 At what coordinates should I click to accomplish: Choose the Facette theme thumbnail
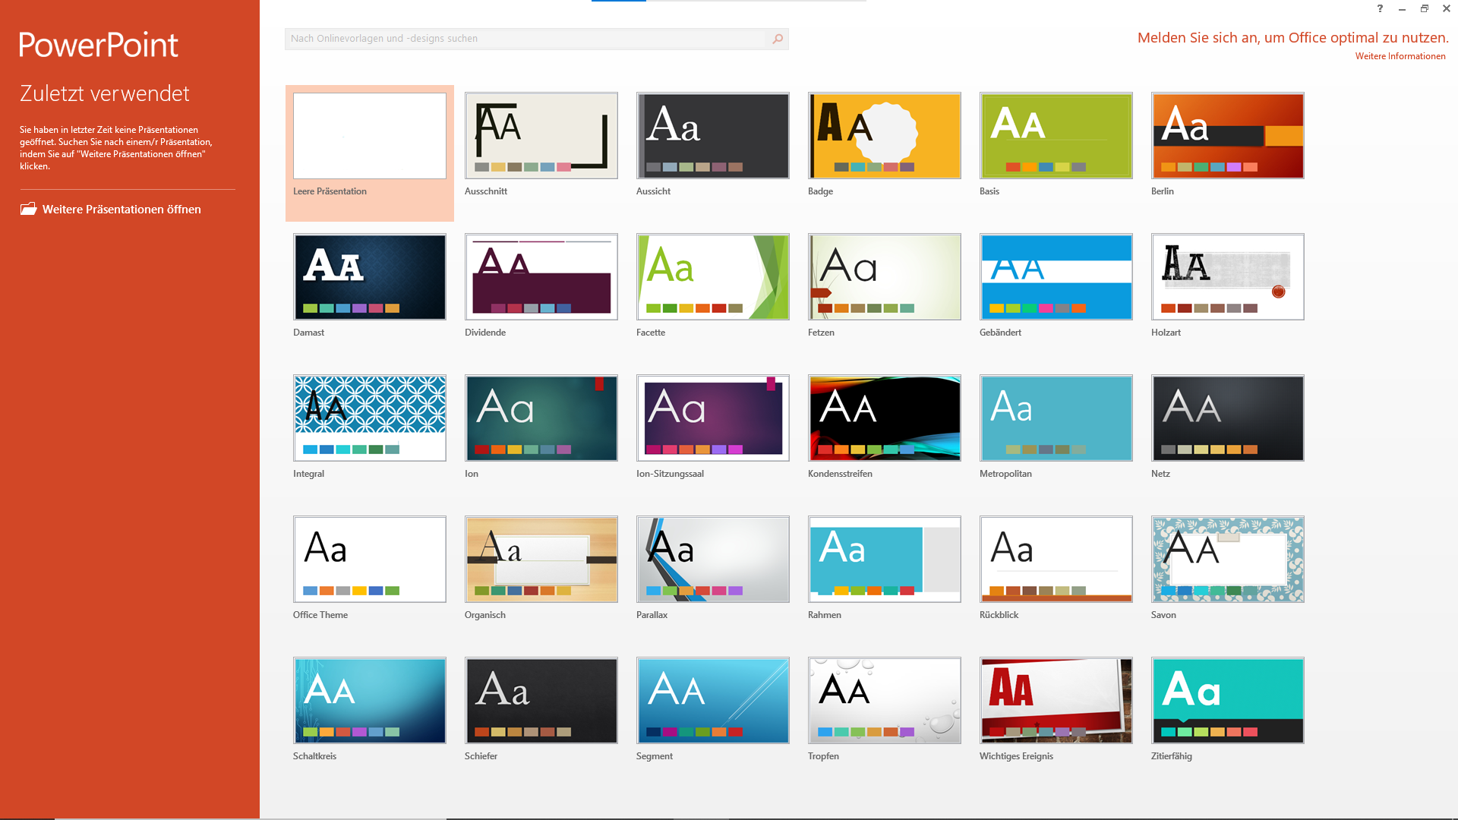coord(713,277)
